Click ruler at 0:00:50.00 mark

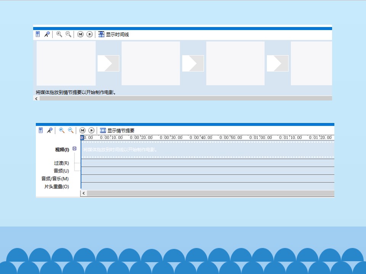coord(231,137)
